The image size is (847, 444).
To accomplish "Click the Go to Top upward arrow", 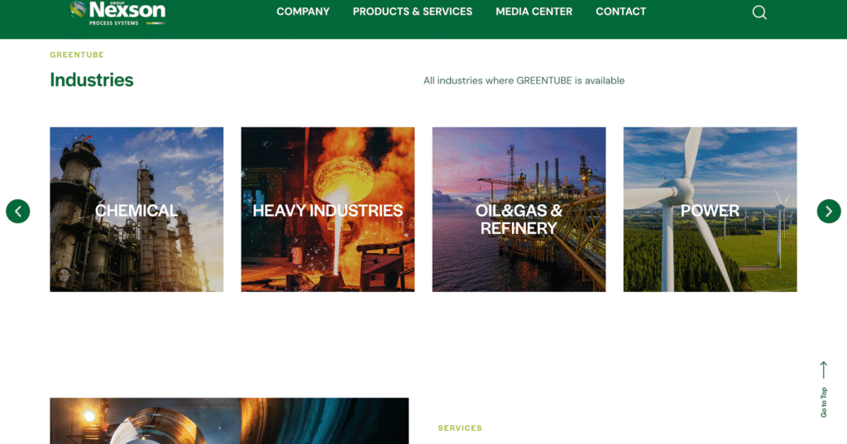I will pos(823,370).
